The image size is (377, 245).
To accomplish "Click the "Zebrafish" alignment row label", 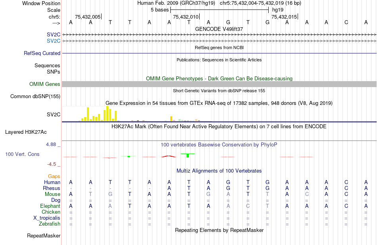I will click(x=50, y=224).
